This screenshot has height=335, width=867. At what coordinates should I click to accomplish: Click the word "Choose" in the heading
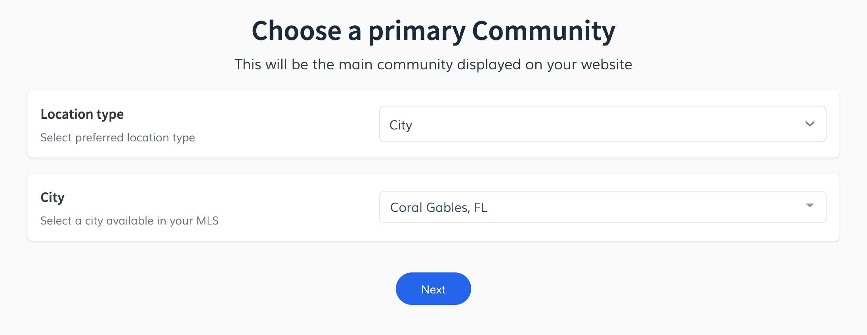(296, 31)
